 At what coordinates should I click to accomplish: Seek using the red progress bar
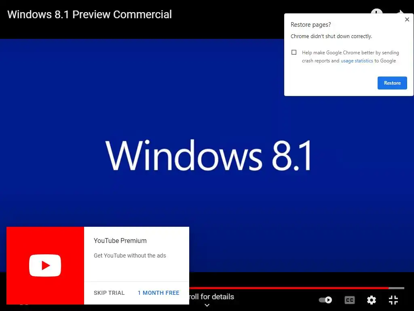(x=289, y=288)
